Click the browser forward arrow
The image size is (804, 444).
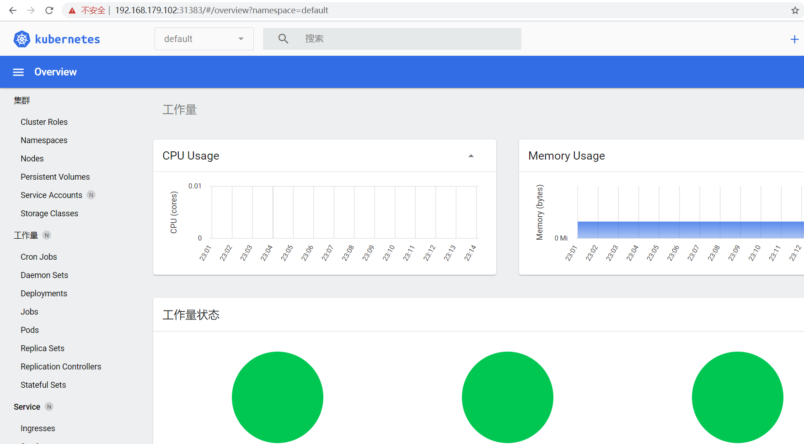(x=31, y=10)
